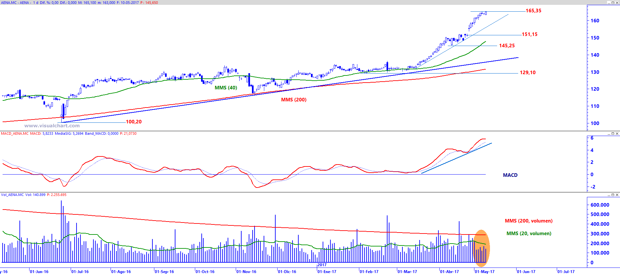Select the P: 145,650 value in title bar
Screen dimensions: 620x274
pyautogui.click(x=149, y=3)
